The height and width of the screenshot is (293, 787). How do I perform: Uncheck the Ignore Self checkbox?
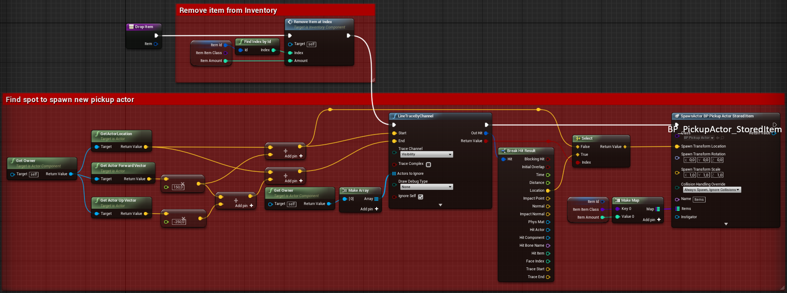pos(420,197)
